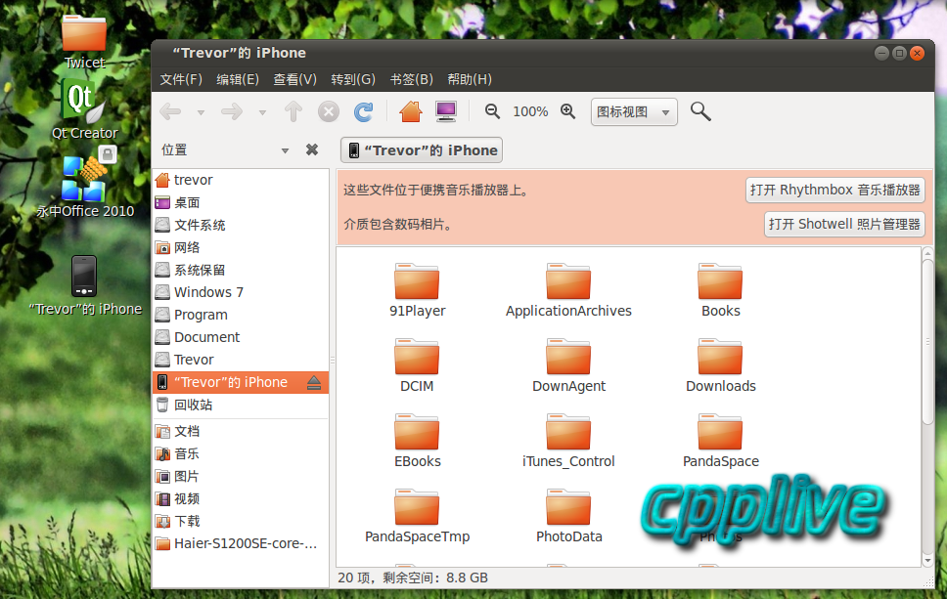Select 视频 bookmark in the sidebar

click(x=241, y=499)
